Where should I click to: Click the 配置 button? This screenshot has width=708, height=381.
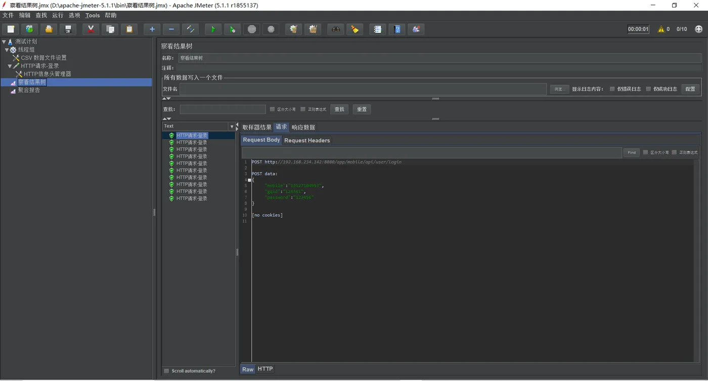click(690, 89)
